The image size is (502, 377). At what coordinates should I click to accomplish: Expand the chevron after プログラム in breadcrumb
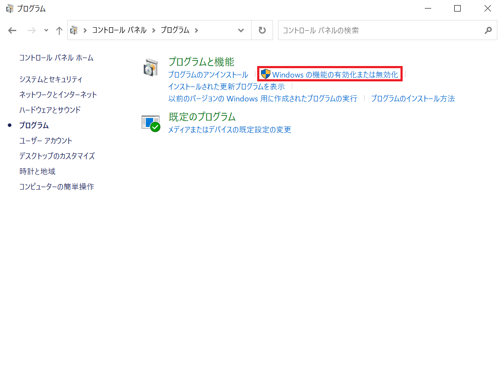click(197, 30)
